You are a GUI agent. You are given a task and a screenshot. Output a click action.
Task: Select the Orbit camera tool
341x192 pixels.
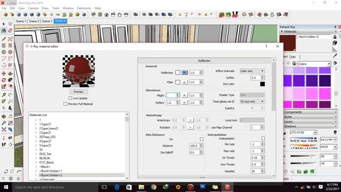pyautogui.click(x=4, y=116)
